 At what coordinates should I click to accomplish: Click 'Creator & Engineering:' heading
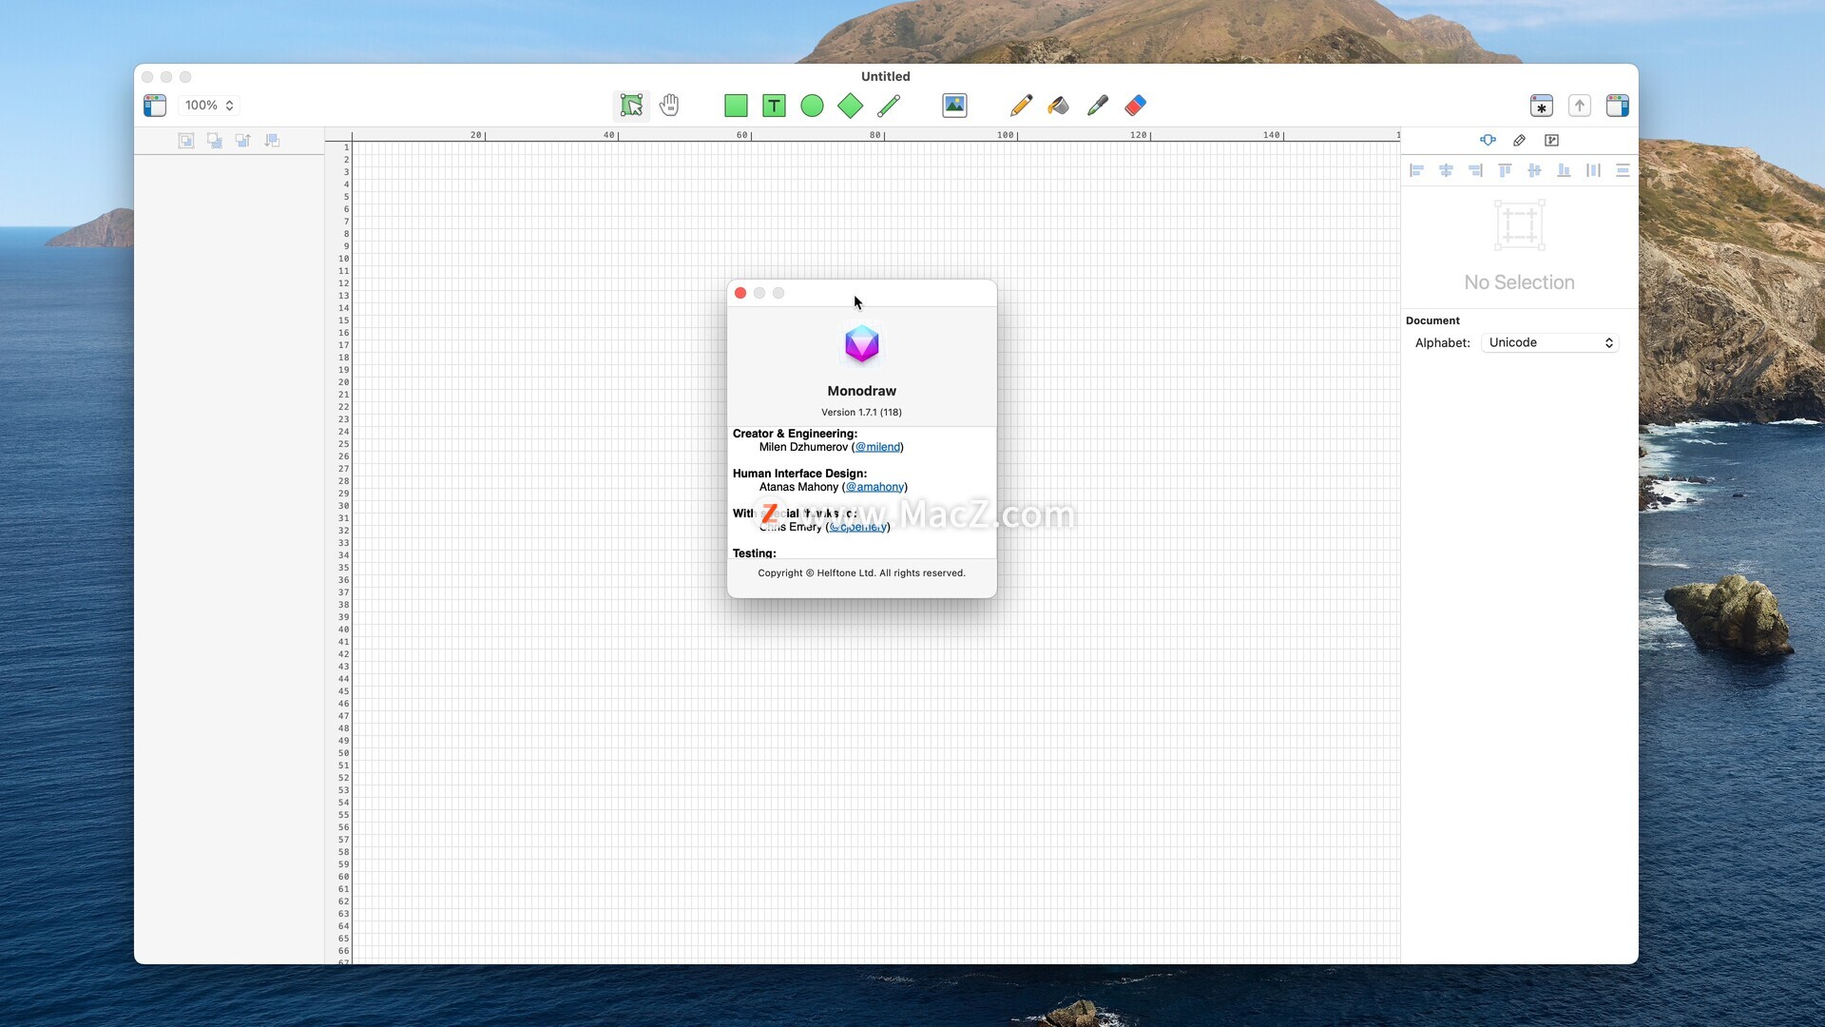click(795, 434)
